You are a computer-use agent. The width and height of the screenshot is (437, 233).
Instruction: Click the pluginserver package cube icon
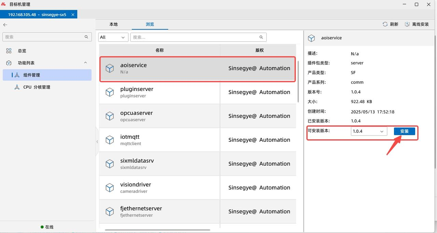[110, 92]
